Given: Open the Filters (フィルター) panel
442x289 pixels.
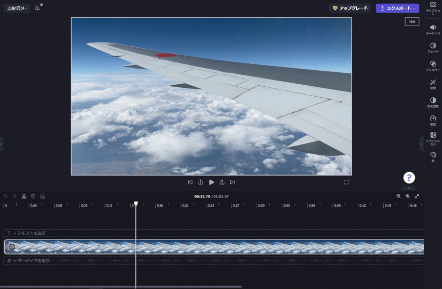Looking at the screenshot, I should [x=433, y=66].
